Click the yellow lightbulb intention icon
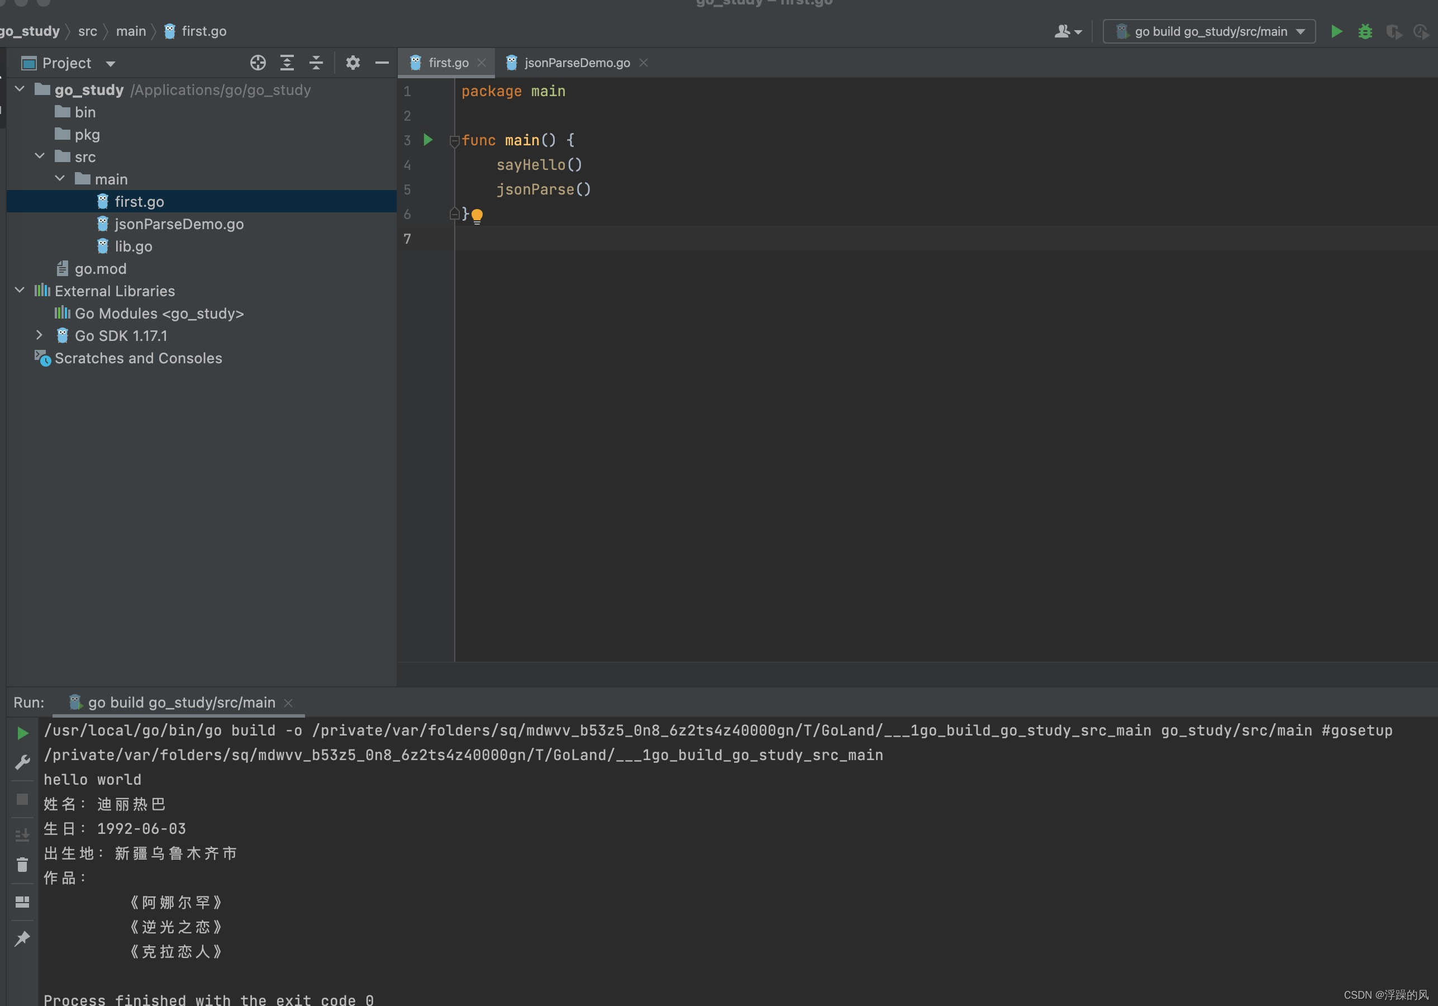Screen dimensions: 1438x1006 coord(477,216)
